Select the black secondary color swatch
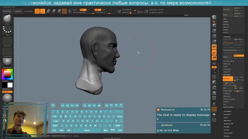 [x=5, y=85]
